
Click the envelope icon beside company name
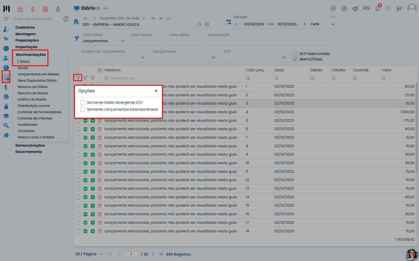click(207, 25)
